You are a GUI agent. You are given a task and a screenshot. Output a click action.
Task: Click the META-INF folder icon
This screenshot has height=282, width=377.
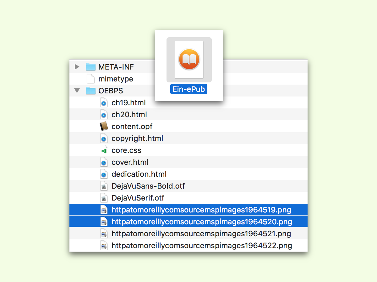click(91, 67)
